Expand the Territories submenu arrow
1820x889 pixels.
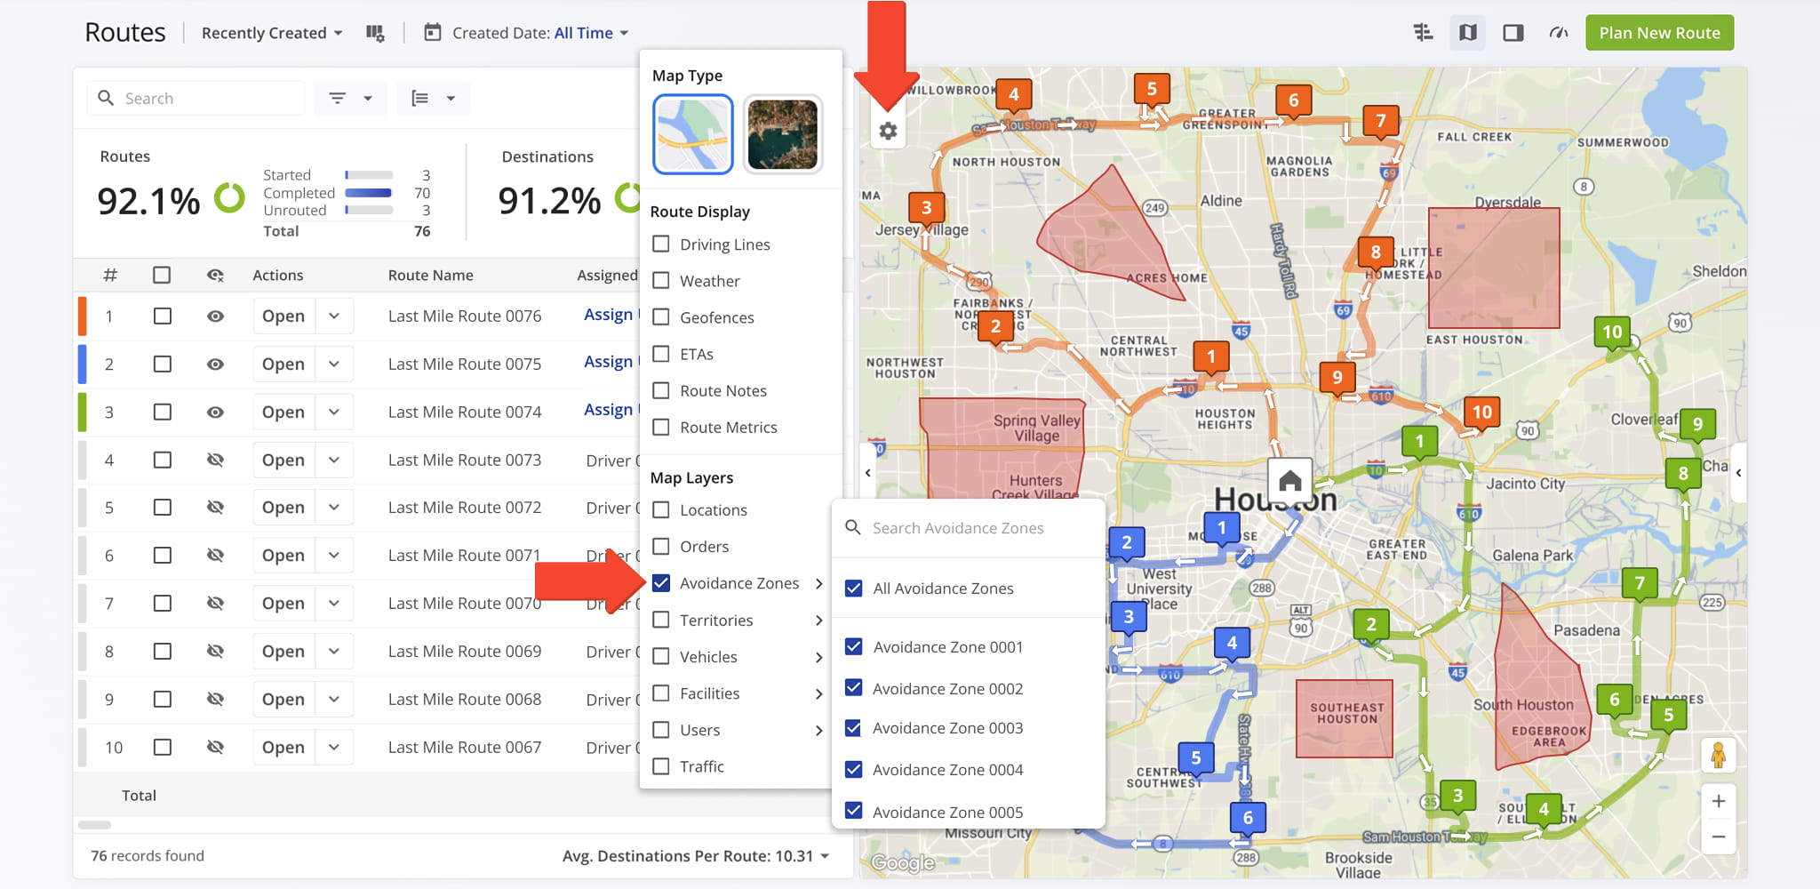coord(818,621)
